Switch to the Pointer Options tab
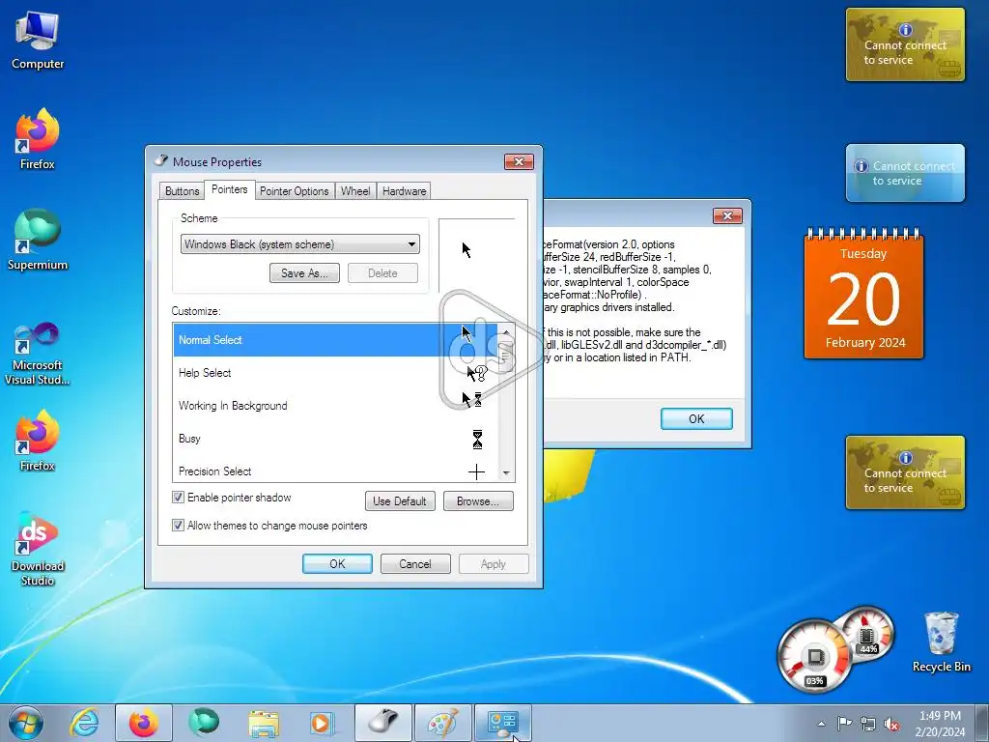989x742 pixels. coord(294,191)
